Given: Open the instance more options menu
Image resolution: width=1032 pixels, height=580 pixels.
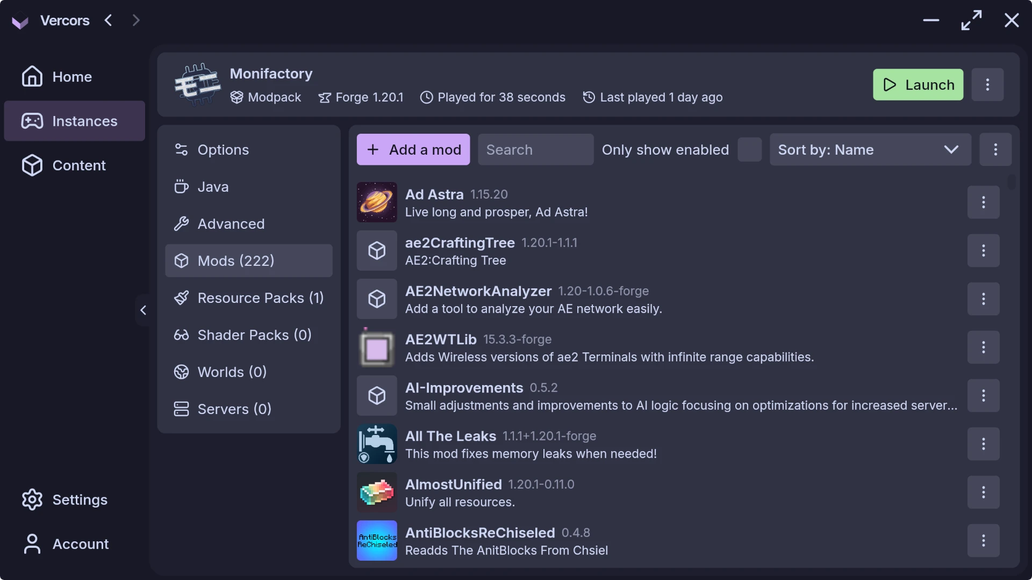Looking at the screenshot, I should pos(987,85).
